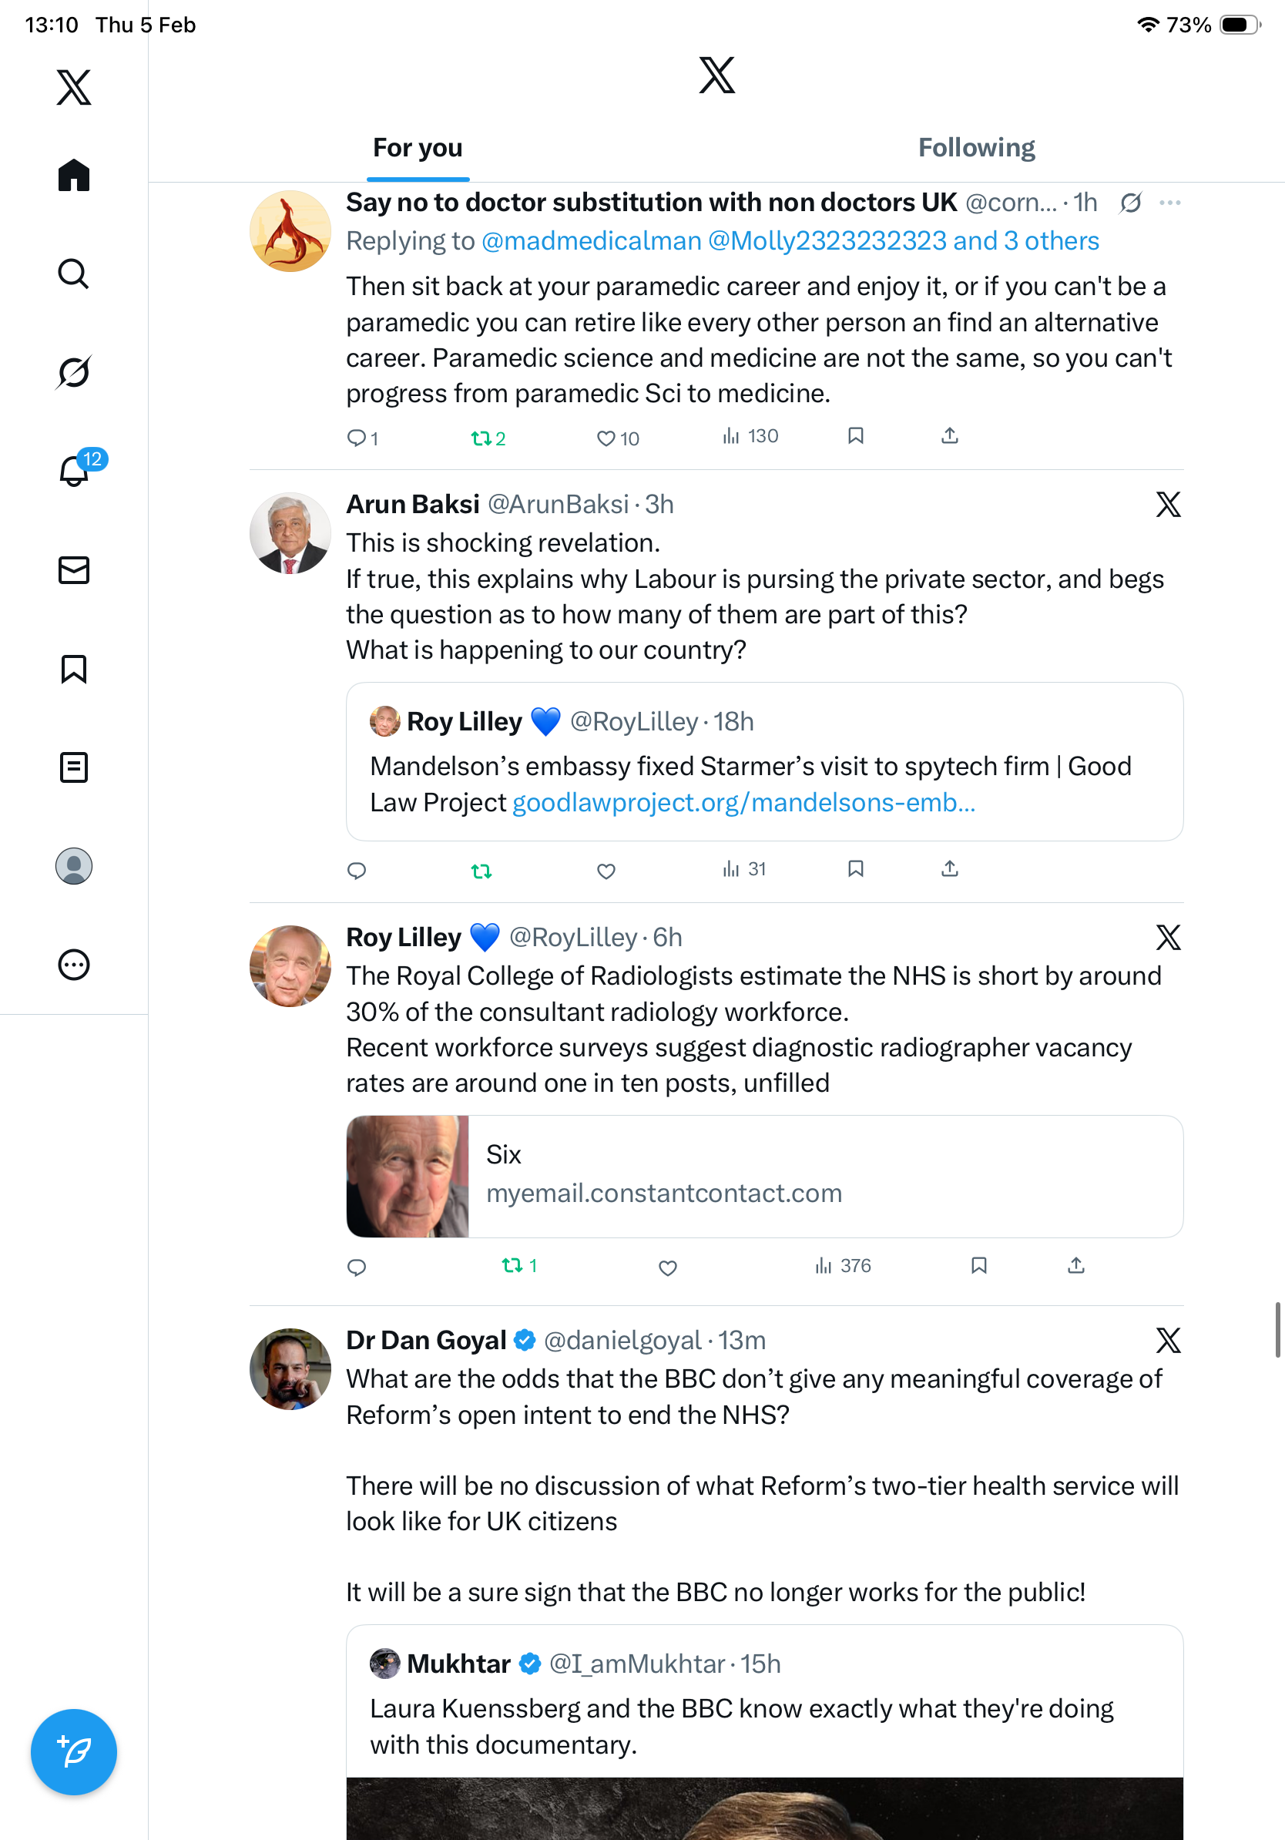Viewport: 1285px width, 1840px height.
Task: Open the sidebar More menu
Action: 74,965
